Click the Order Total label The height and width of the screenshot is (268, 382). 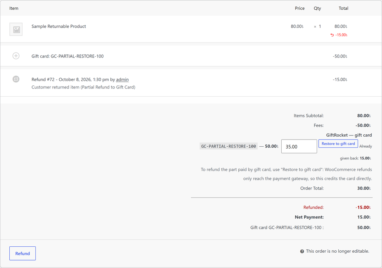[x=312, y=188]
